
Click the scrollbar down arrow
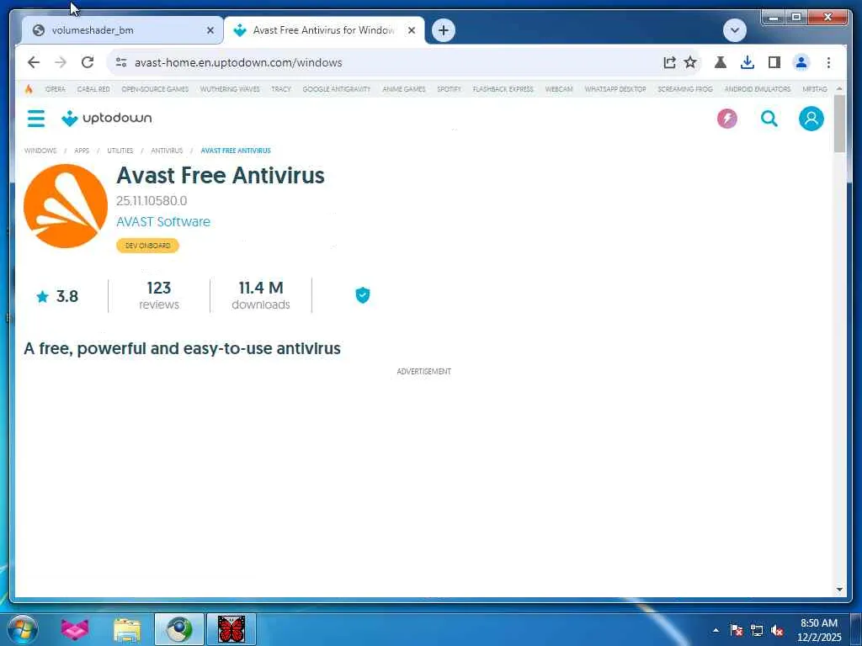(x=839, y=590)
